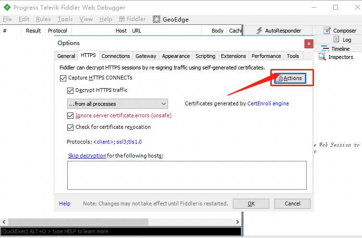The image size is (362, 238).
Task: Open the Rules menu
Action: [x=43, y=19]
